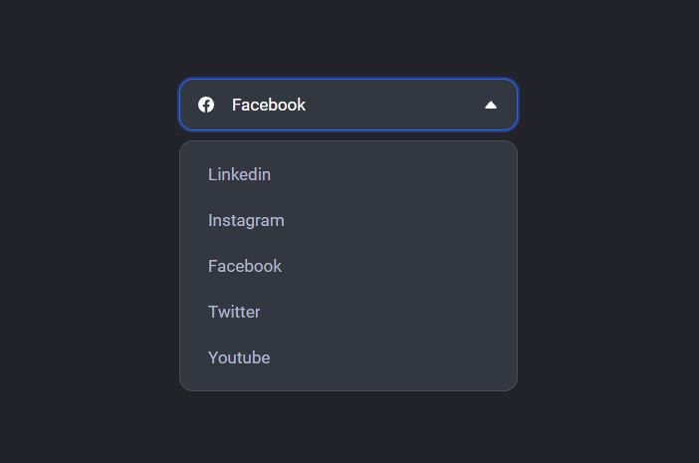The image size is (699, 463).
Task: Close the social network select box
Action: click(349, 105)
